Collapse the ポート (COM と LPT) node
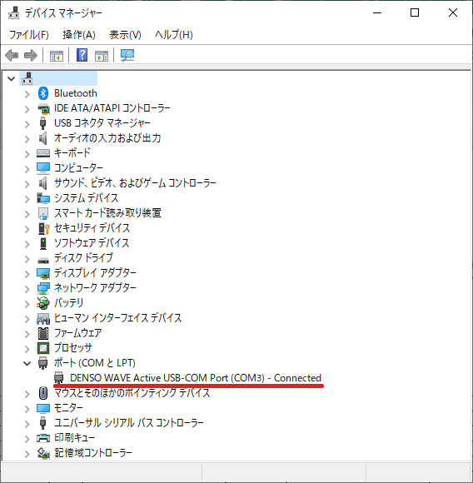This screenshot has height=483, width=473. pyautogui.click(x=27, y=363)
